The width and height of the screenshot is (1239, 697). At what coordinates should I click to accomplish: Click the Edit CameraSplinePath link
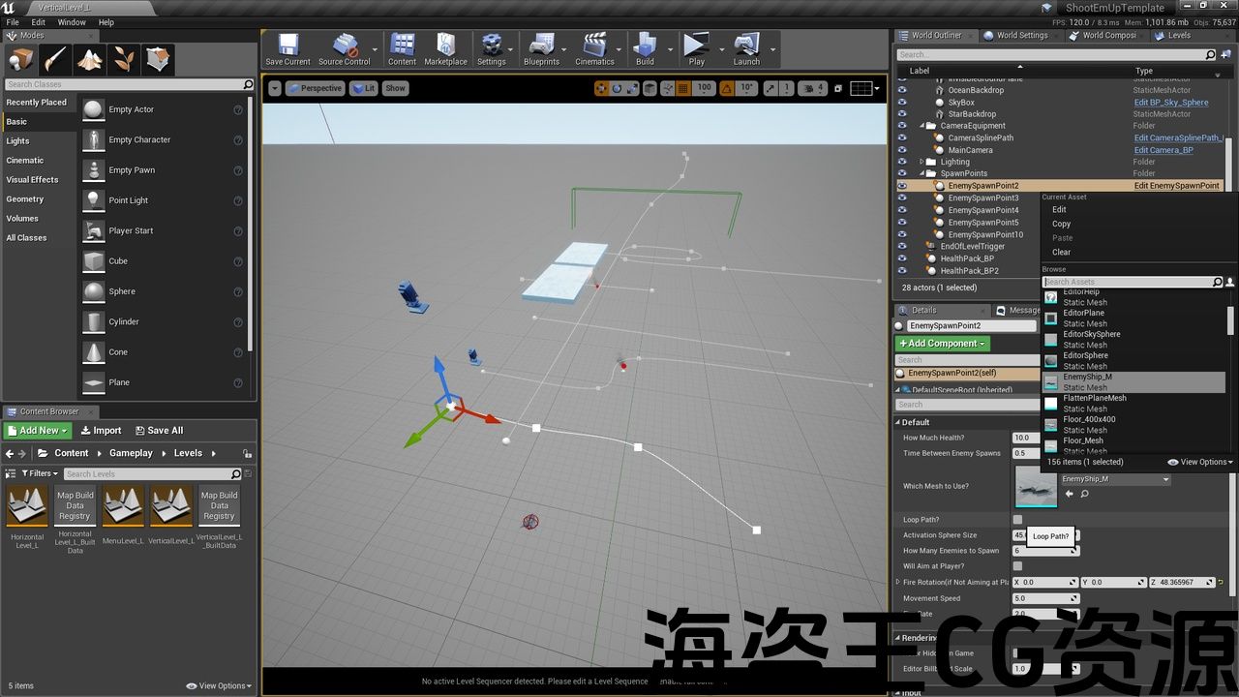pos(1177,137)
